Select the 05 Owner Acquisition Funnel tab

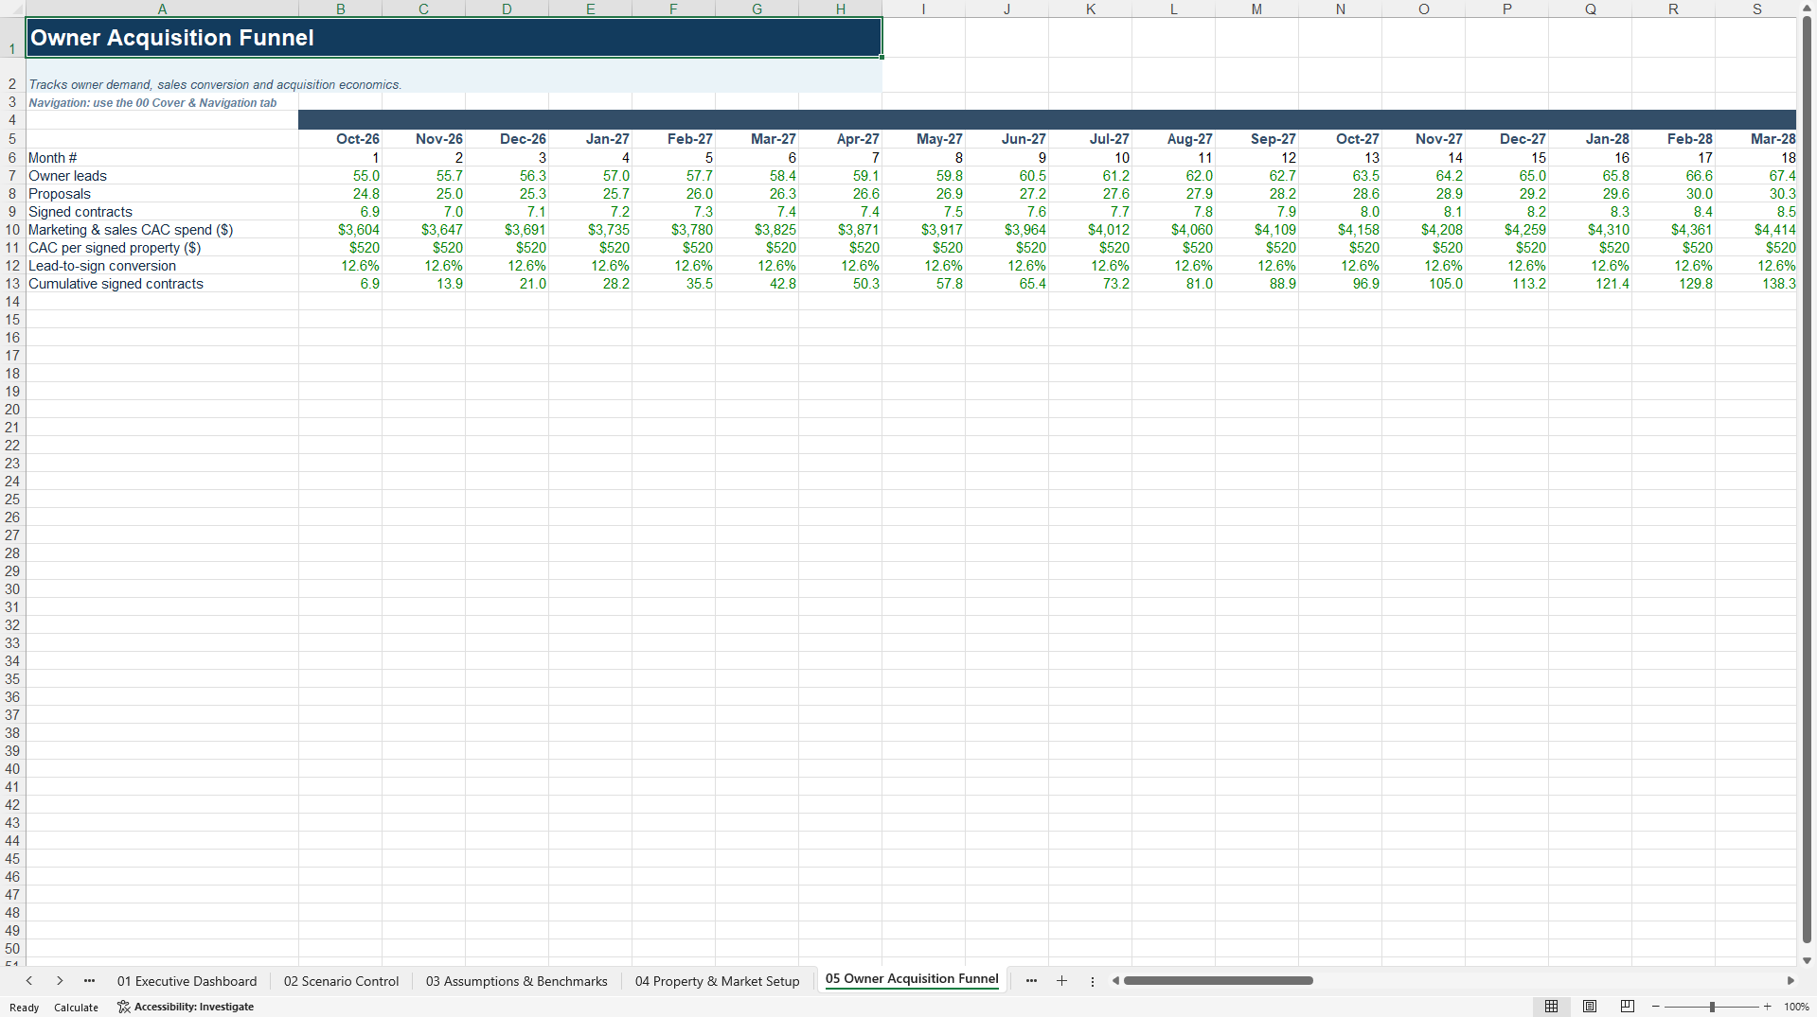tap(912, 979)
